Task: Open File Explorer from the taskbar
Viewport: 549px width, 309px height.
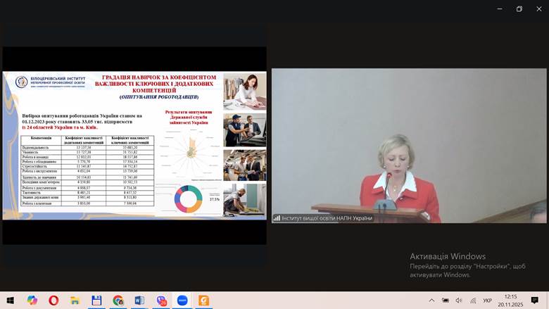Action: (75, 301)
